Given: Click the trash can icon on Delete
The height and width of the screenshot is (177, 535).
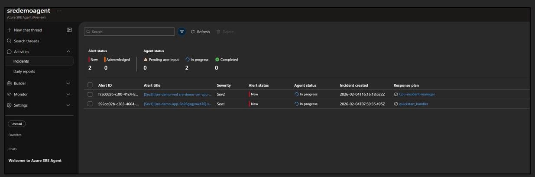Looking at the screenshot, I should (218, 32).
